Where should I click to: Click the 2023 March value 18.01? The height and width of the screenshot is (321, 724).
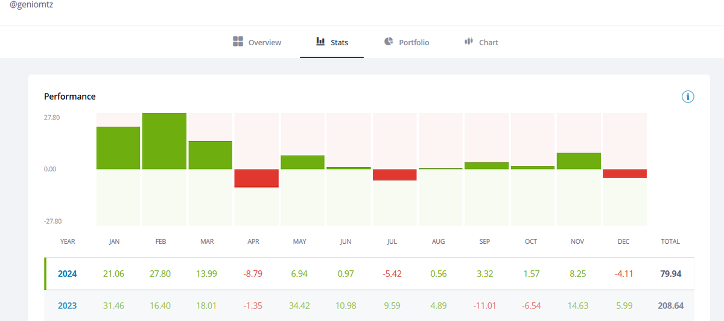[207, 305]
